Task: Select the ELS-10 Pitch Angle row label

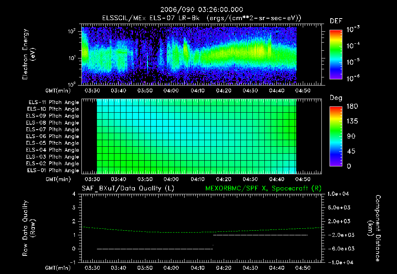Action: tap(53, 109)
